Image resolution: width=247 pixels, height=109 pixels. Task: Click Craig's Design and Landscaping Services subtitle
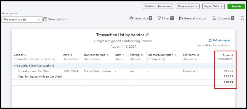click(123, 41)
